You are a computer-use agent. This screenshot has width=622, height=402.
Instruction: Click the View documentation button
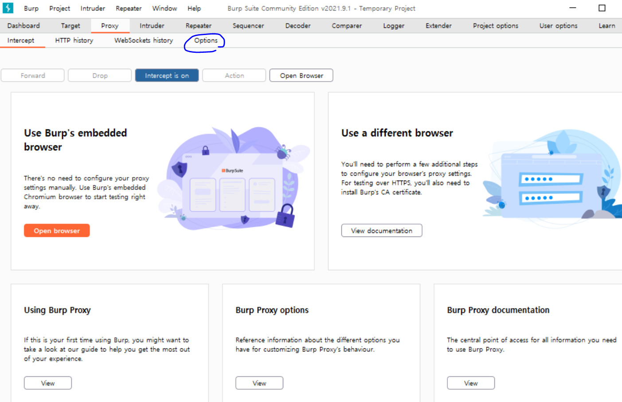[x=382, y=231]
